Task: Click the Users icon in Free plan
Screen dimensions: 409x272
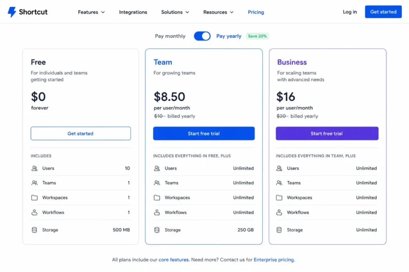Action: pyautogui.click(x=34, y=168)
